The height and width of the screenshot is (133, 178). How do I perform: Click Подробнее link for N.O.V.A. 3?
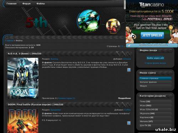tap(124, 98)
